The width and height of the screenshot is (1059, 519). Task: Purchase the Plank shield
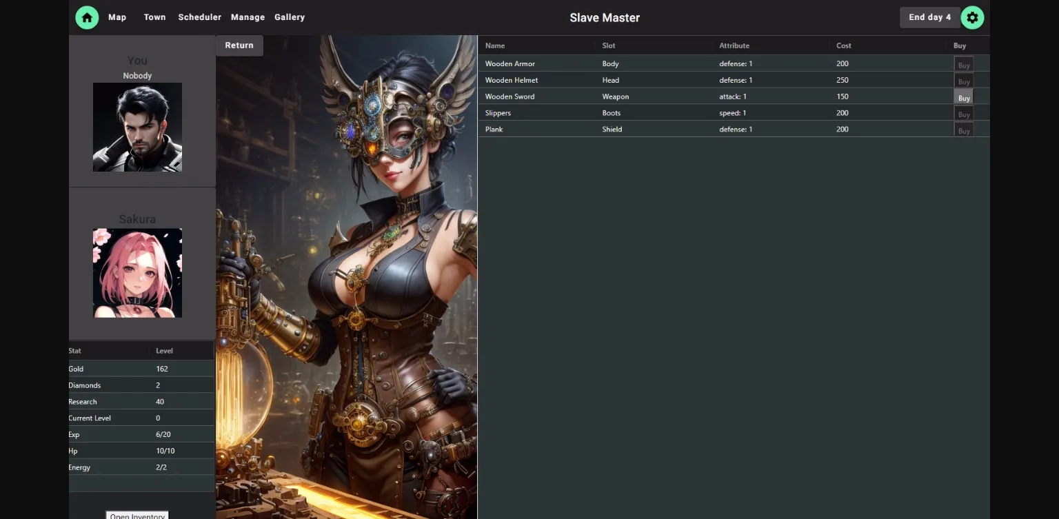click(x=963, y=130)
